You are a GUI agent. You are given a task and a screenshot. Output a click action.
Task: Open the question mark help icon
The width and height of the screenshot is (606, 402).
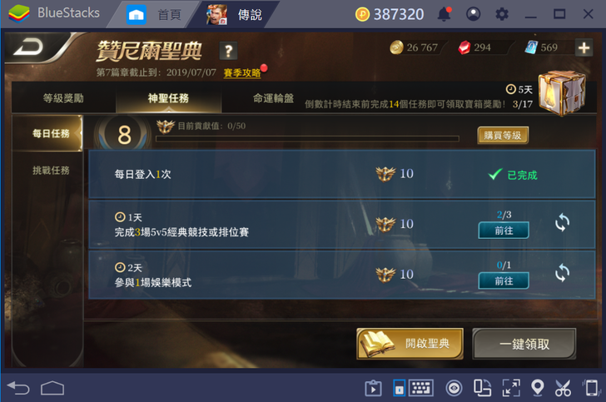point(228,51)
